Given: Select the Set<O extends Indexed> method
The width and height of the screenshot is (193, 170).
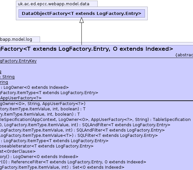Looking at the screenshot, I should tap(62, 167).
